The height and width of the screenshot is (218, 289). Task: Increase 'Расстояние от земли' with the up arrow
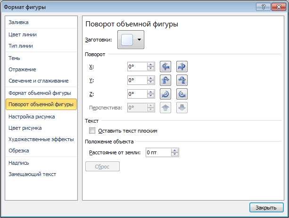(175, 151)
